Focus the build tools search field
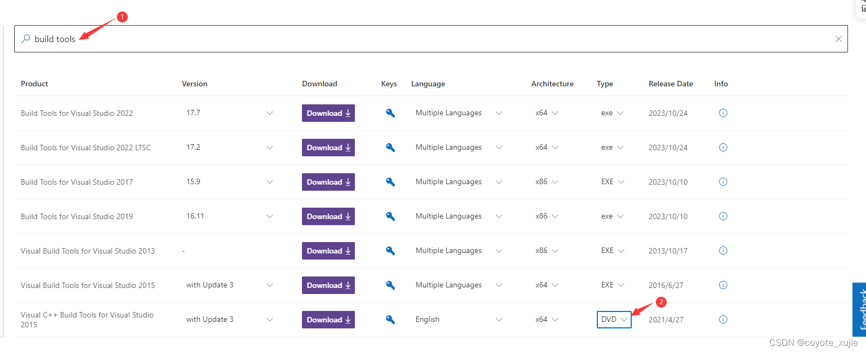 (x=431, y=39)
